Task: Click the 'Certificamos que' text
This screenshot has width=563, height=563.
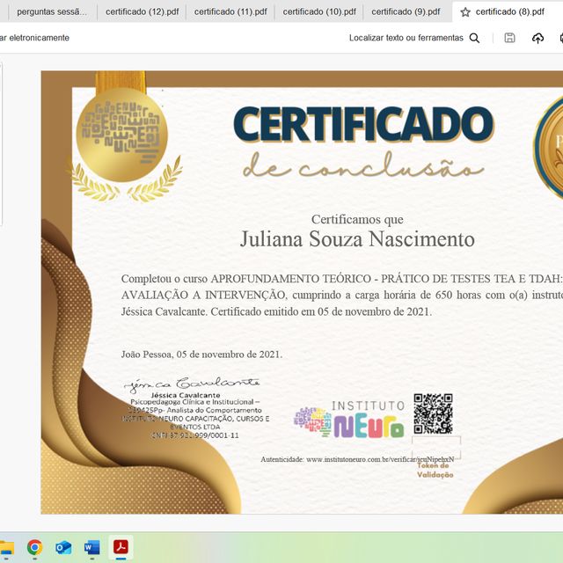Action: tap(357, 219)
